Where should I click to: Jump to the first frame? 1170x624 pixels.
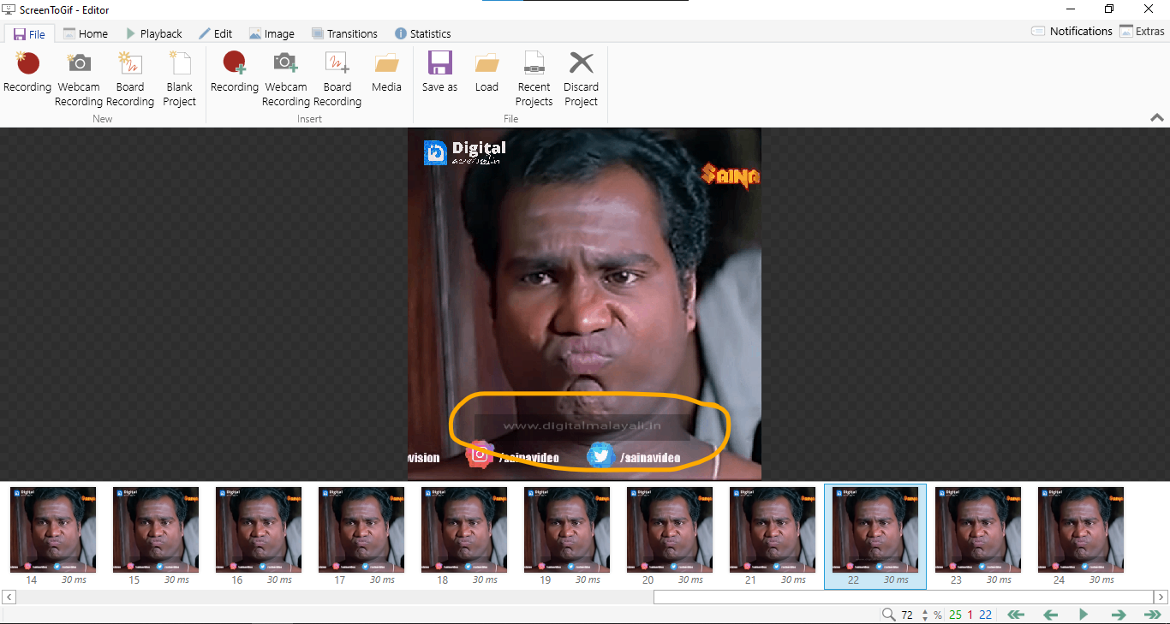(x=1016, y=615)
